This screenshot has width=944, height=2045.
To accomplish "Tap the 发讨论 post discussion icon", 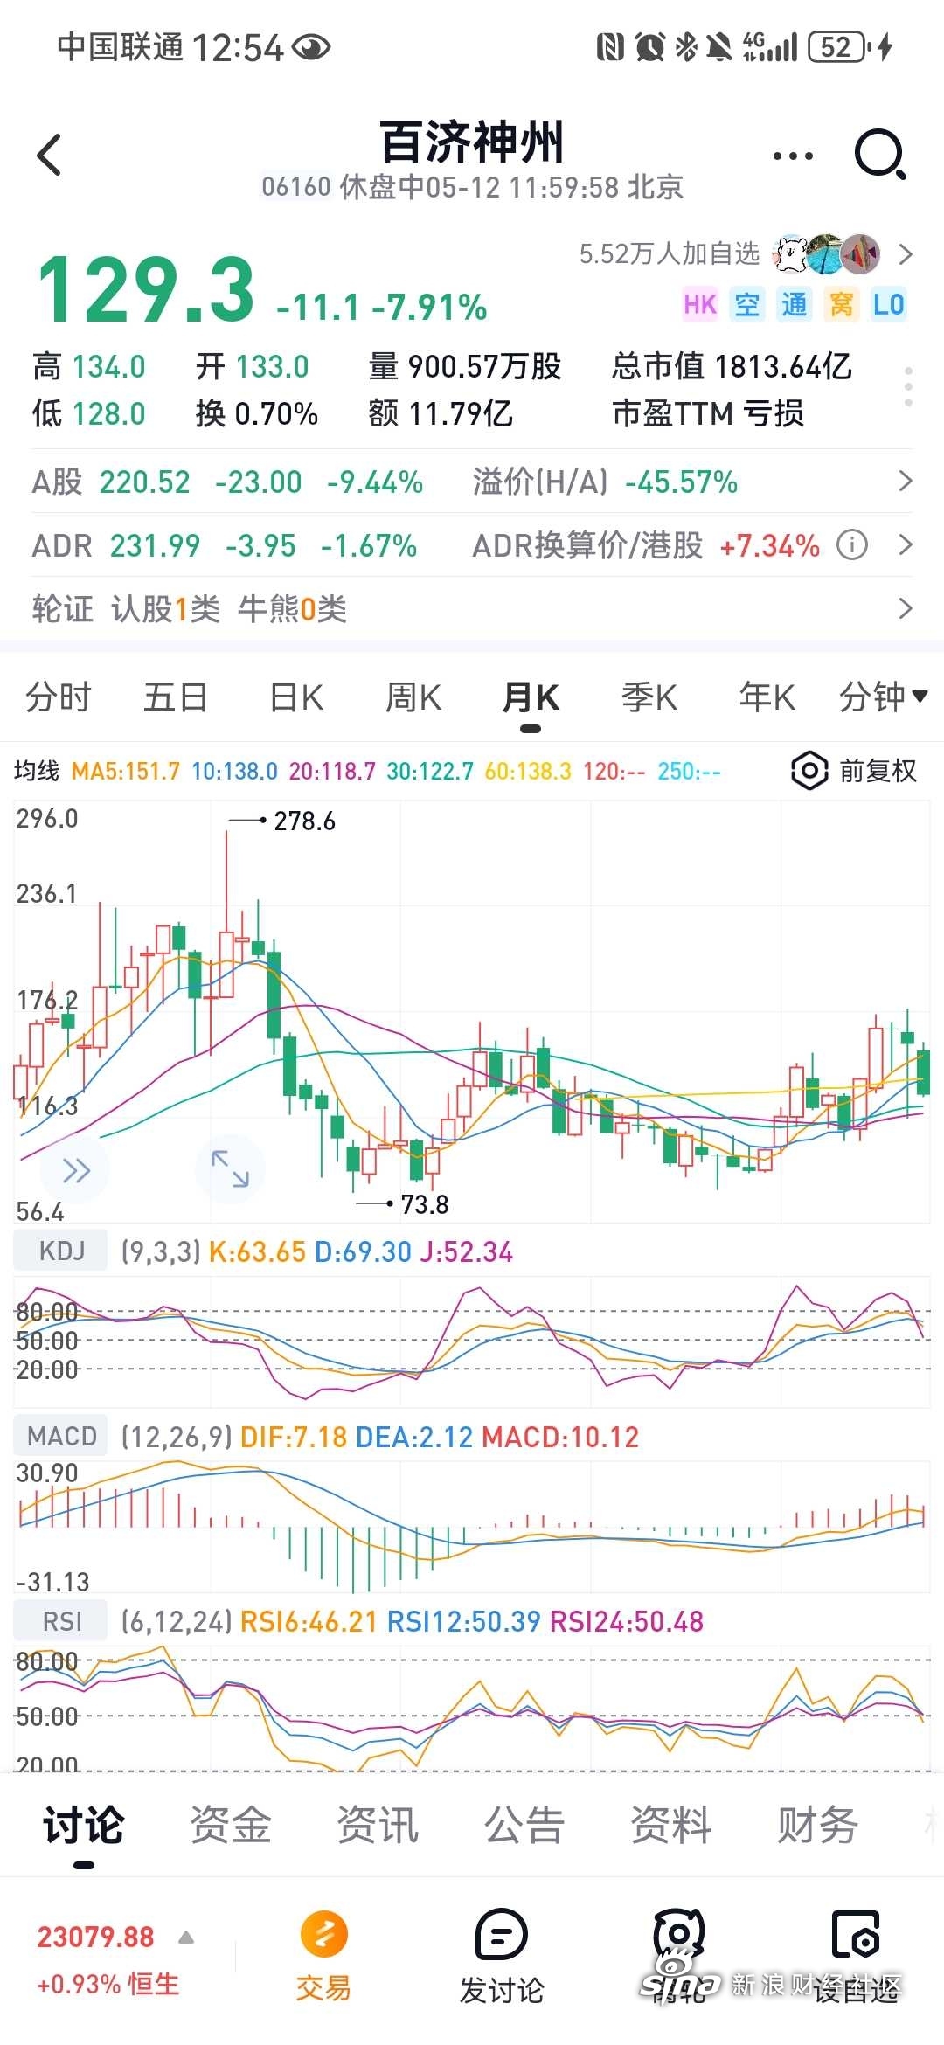I will point(502,1935).
